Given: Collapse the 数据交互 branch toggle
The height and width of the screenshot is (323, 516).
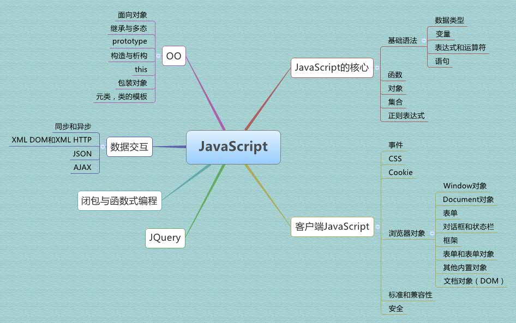Looking at the screenshot, I should [x=103, y=147].
